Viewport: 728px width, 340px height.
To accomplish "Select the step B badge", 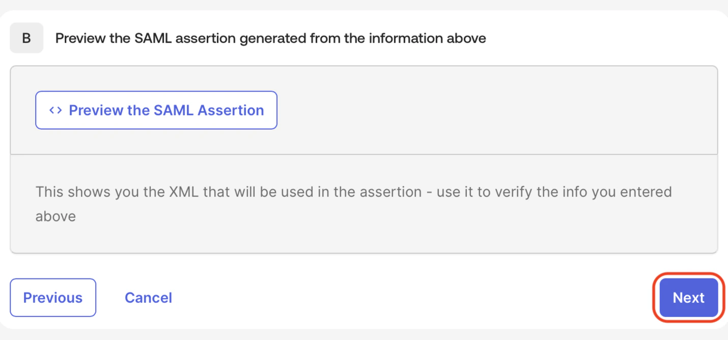I will coord(26,38).
